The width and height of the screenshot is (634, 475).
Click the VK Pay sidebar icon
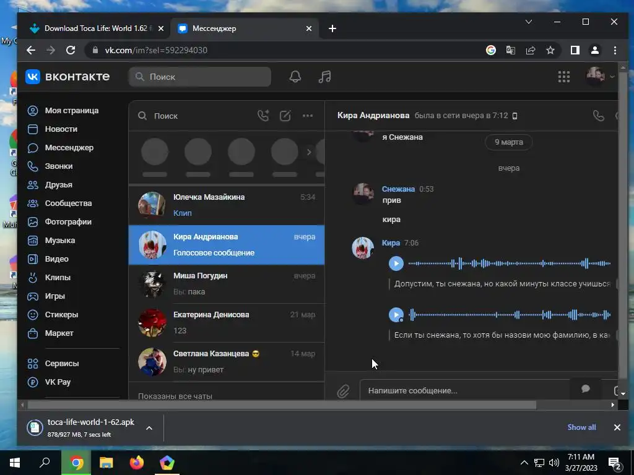[x=33, y=382]
